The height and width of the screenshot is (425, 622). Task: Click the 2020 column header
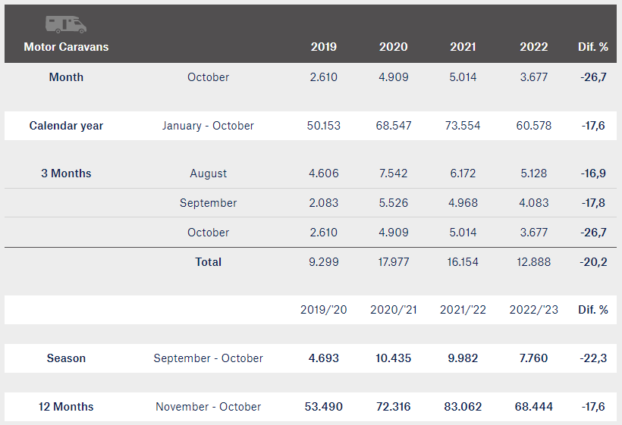pyautogui.click(x=393, y=47)
